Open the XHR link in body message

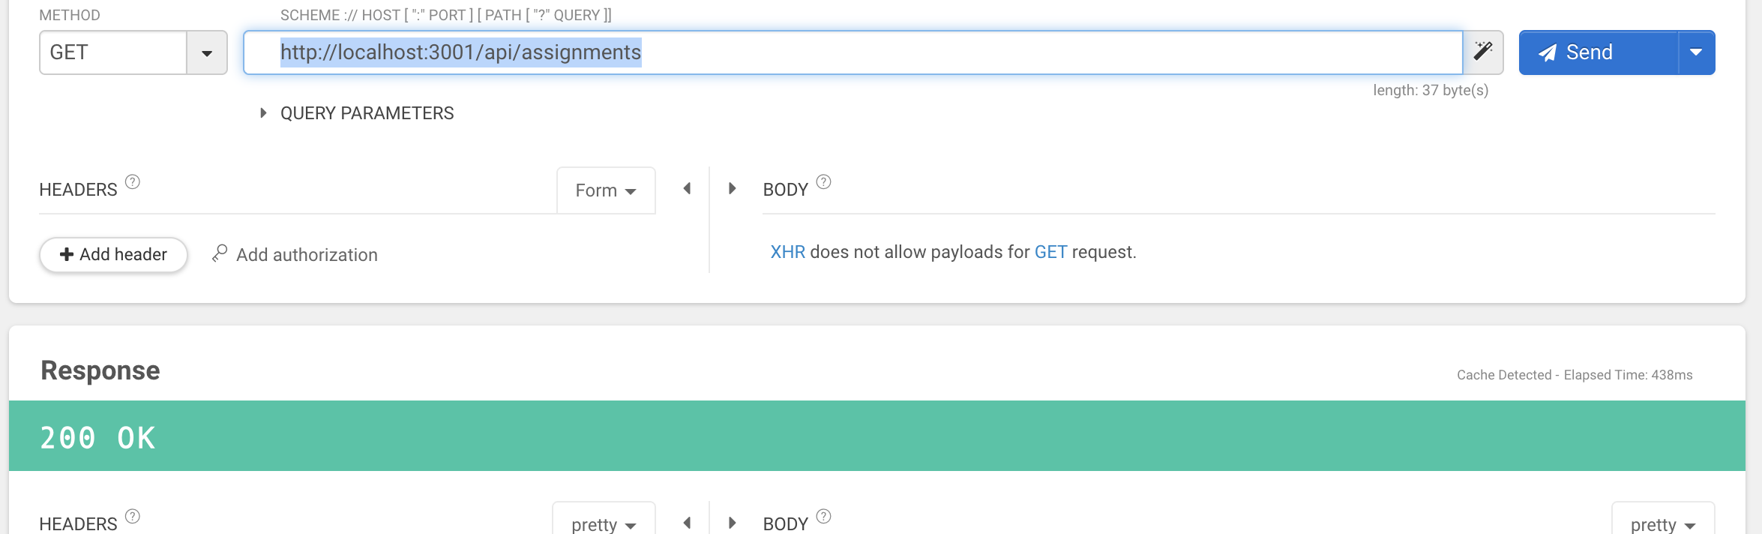788,252
